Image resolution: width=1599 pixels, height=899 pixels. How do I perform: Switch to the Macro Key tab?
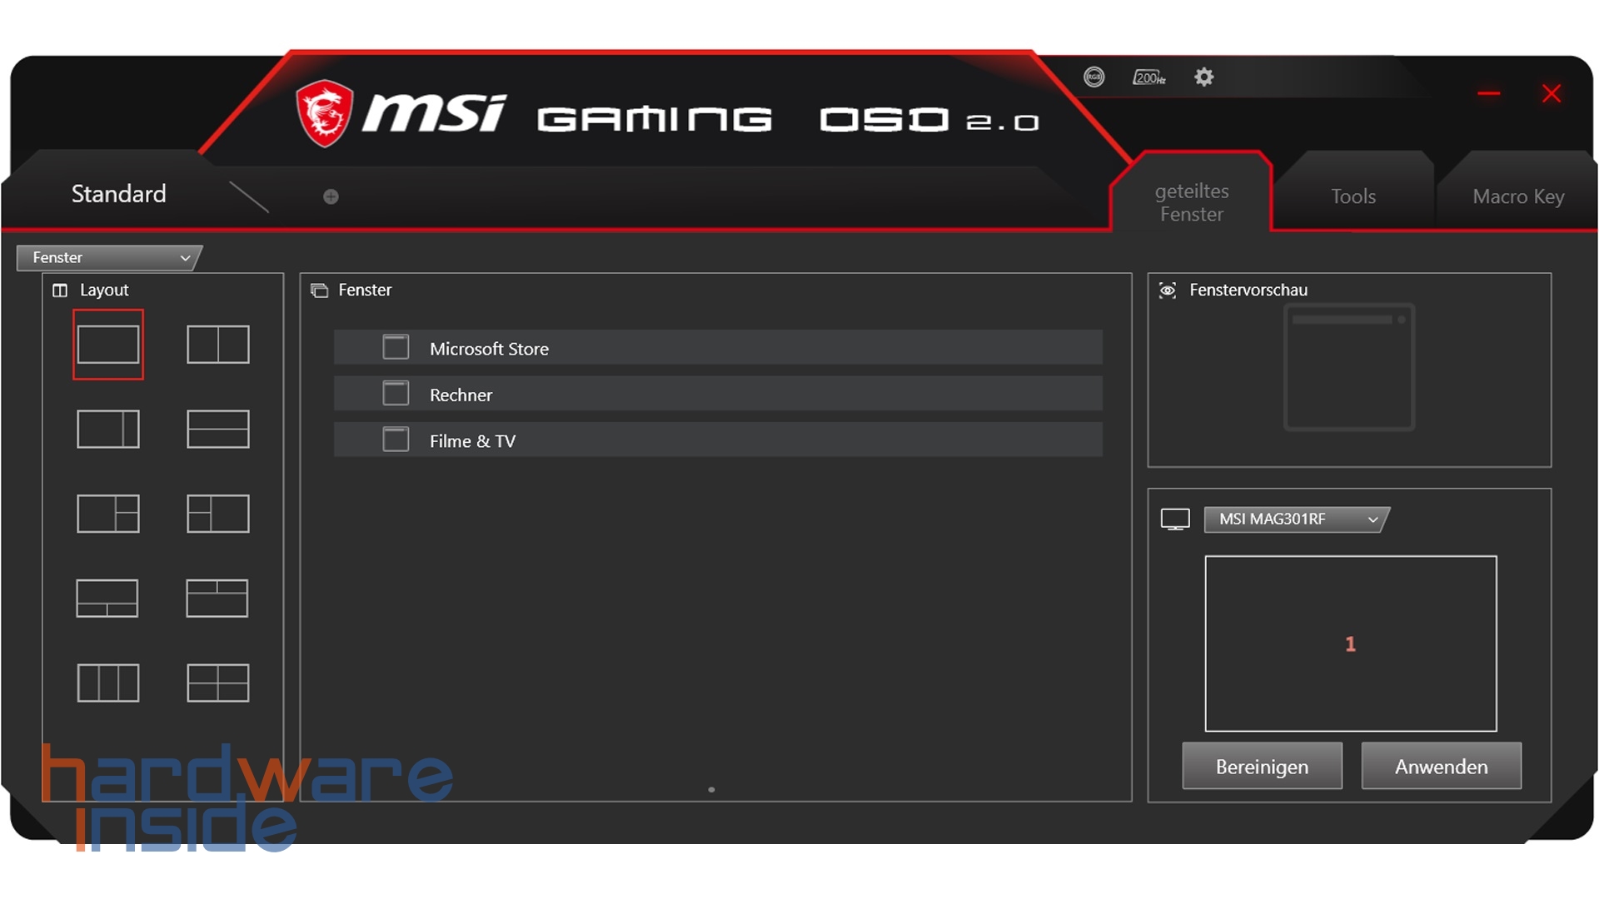[x=1518, y=196]
